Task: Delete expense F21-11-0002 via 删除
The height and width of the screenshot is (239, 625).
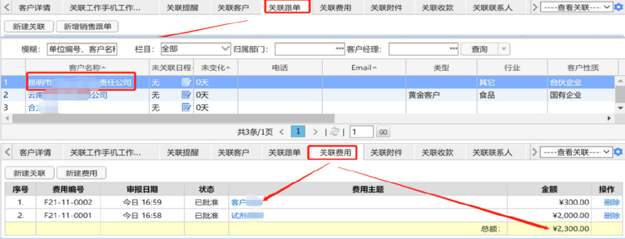Action: click(612, 202)
